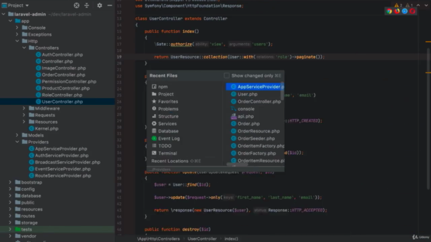Viewport: 431px width, 242px height.
Task: Click TODO icon in Recent Files list
Action: [154, 146]
